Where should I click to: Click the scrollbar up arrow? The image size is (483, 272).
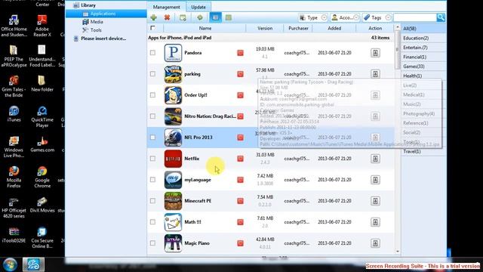tap(398, 27)
